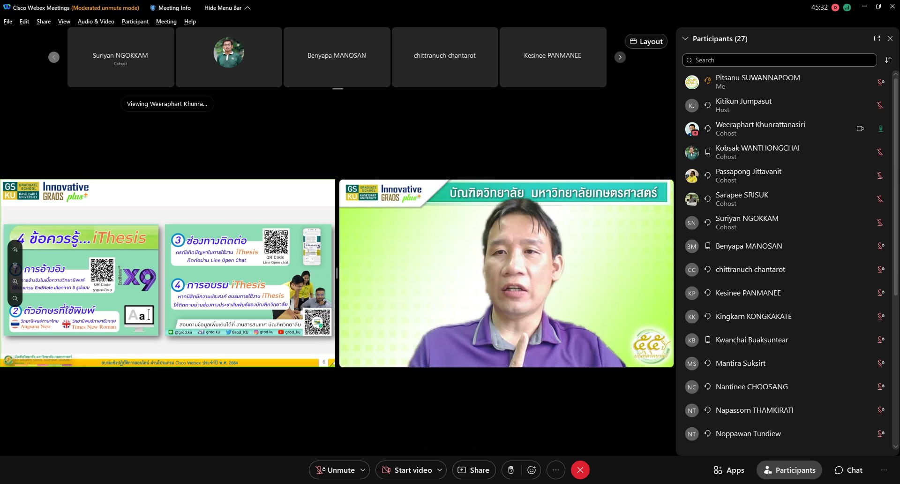Click the annotate pen icon on shared slide
The width and height of the screenshot is (900, 484).
(x=15, y=250)
